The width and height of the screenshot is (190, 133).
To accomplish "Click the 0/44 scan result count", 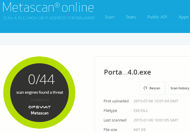I will click(x=41, y=80).
